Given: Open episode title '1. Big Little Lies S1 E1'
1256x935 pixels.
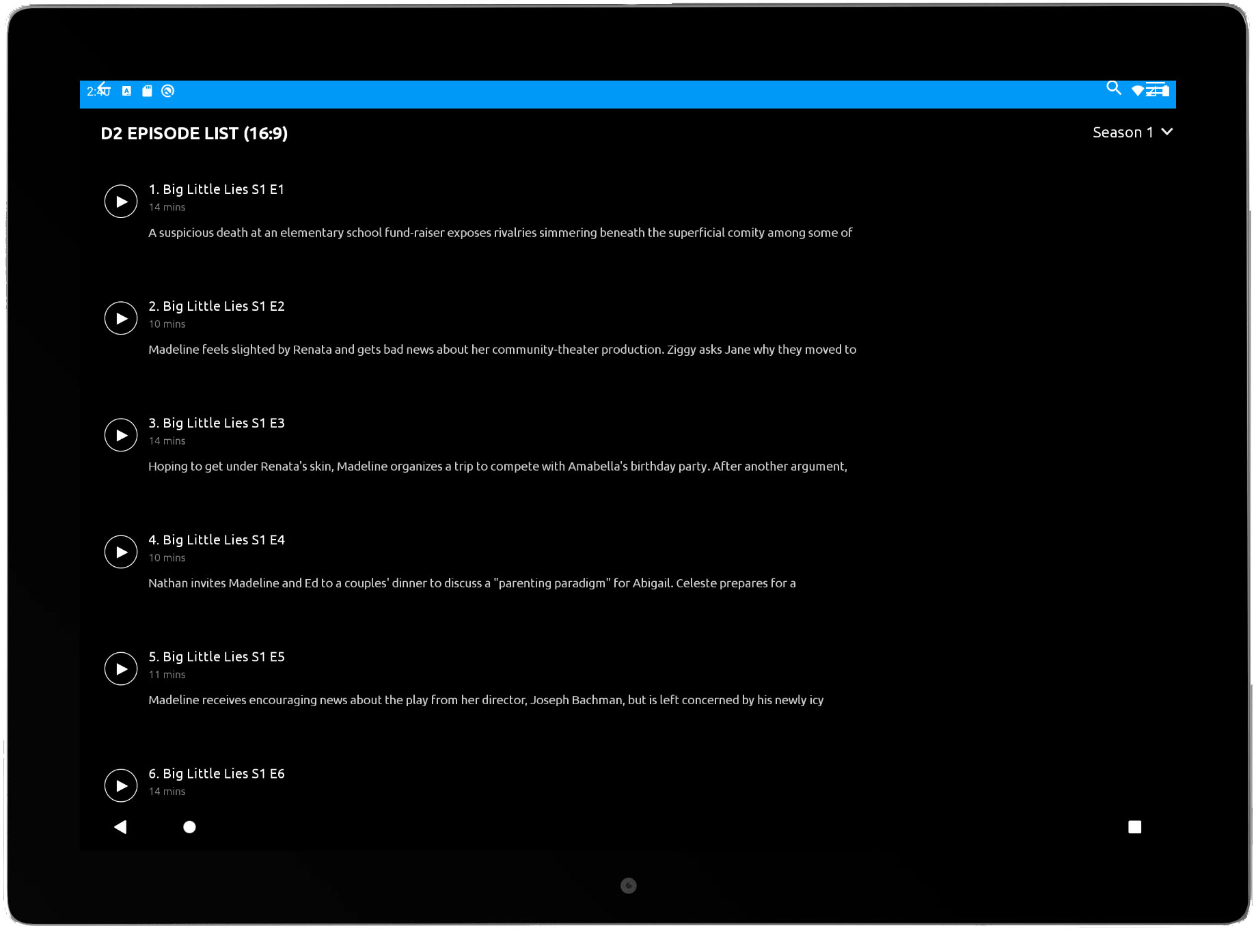Looking at the screenshot, I should [x=216, y=189].
